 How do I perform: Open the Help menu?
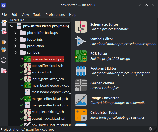(x=73, y=15)
